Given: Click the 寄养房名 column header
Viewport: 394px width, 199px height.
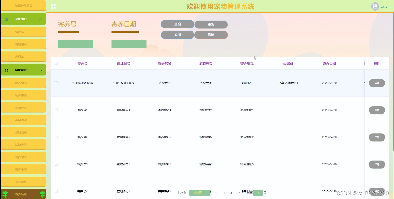Looking at the screenshot, I should tap(165, 63).
